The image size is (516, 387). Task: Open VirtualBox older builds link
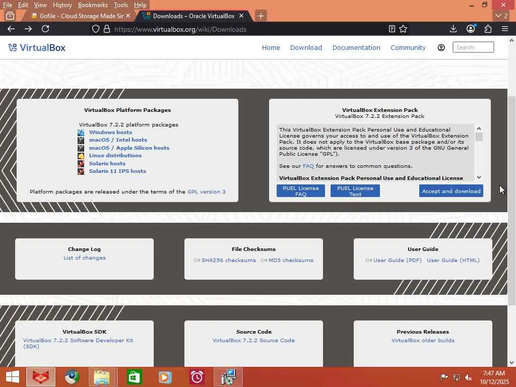click(423, 340)
